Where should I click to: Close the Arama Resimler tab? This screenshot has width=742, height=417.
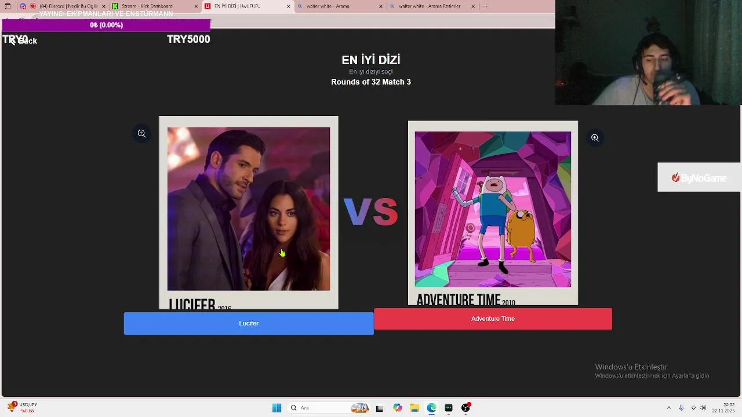pos(473,6)
